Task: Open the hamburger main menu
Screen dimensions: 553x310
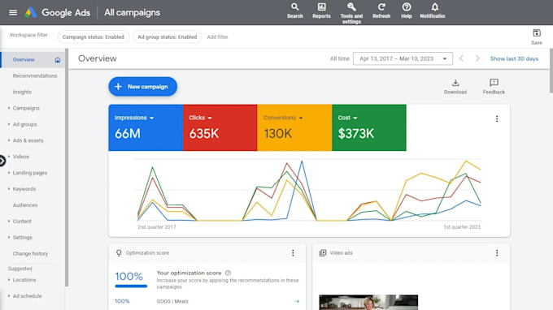Action: (x=13, y=13)
